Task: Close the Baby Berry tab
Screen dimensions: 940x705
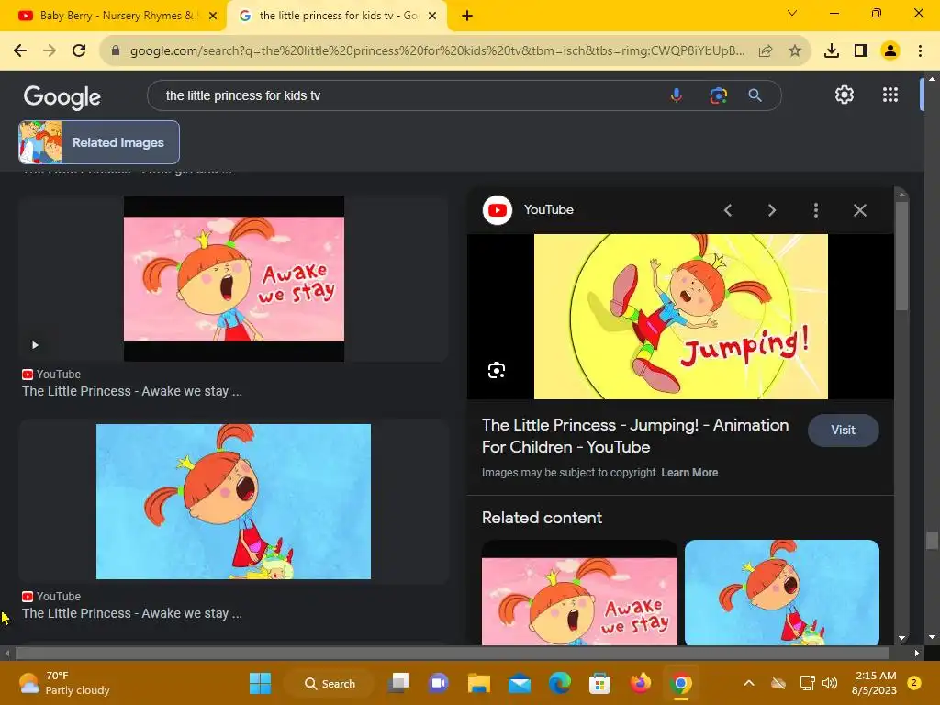Action: 213,16
